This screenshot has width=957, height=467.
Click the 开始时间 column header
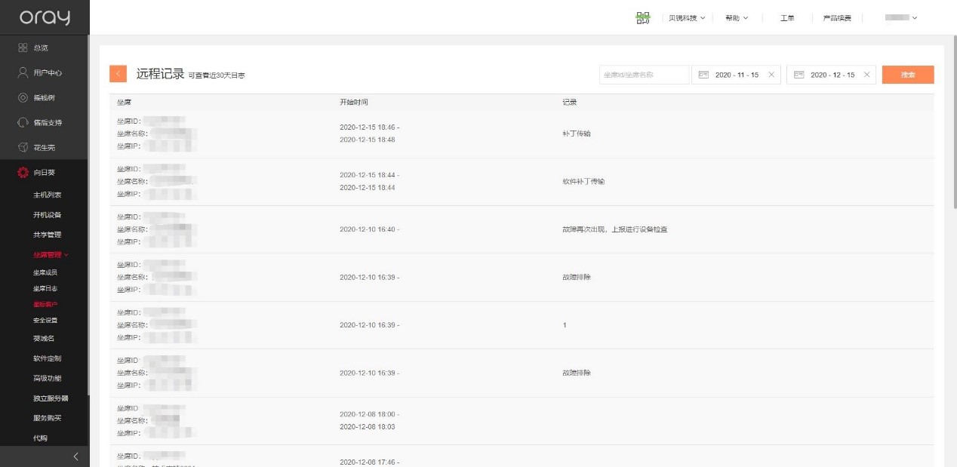pyautogui.click(x=354, y=102)
